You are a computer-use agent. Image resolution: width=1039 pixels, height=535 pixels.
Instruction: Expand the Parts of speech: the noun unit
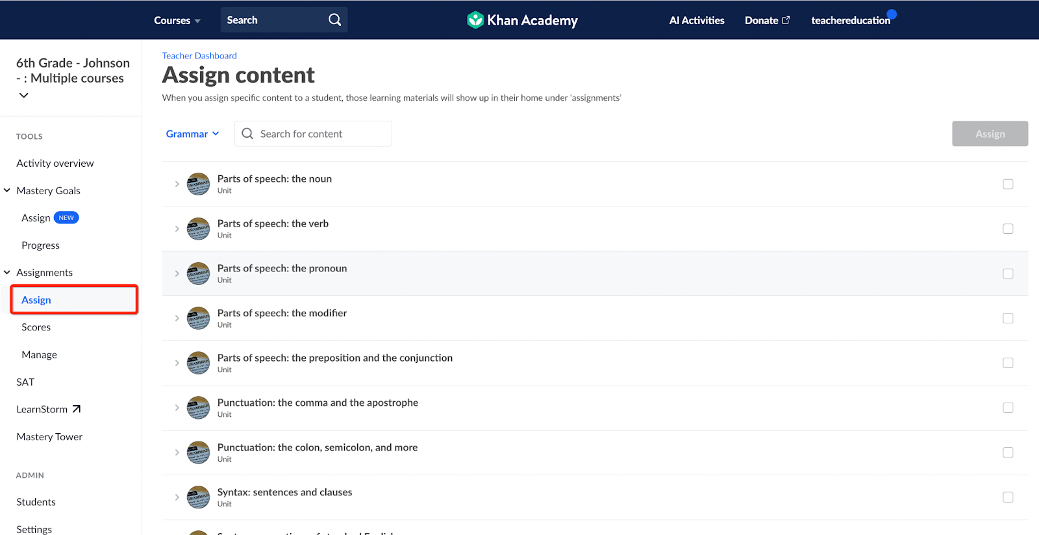tap(177, 184)
